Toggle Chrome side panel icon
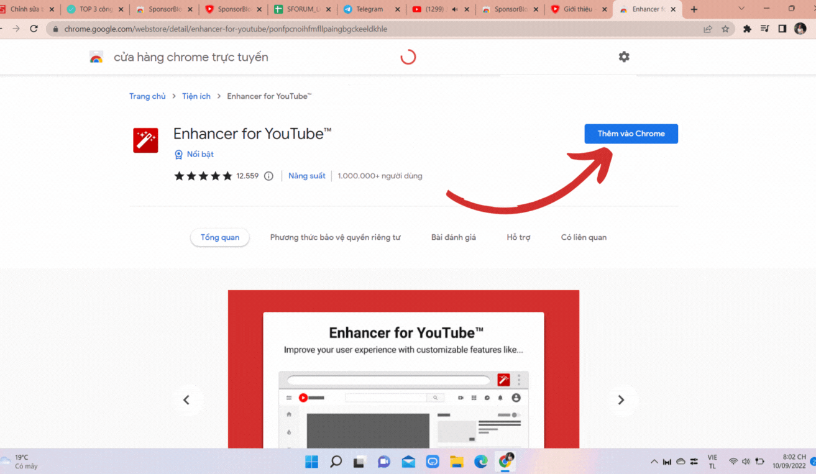Image resolution: width=816 pixels, height=474 pixels. (x=782, y=29)
